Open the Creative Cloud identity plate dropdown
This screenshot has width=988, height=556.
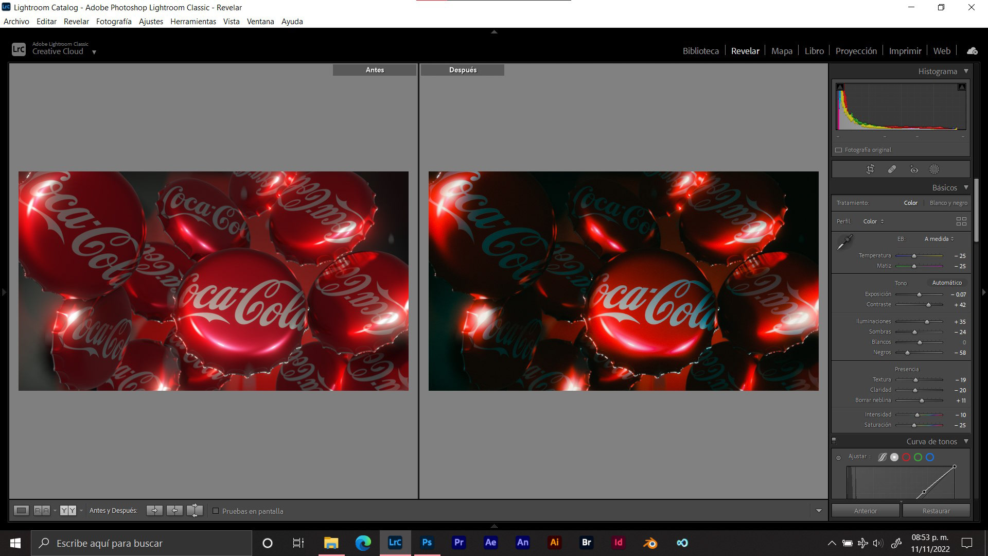(x=94, y=52)
